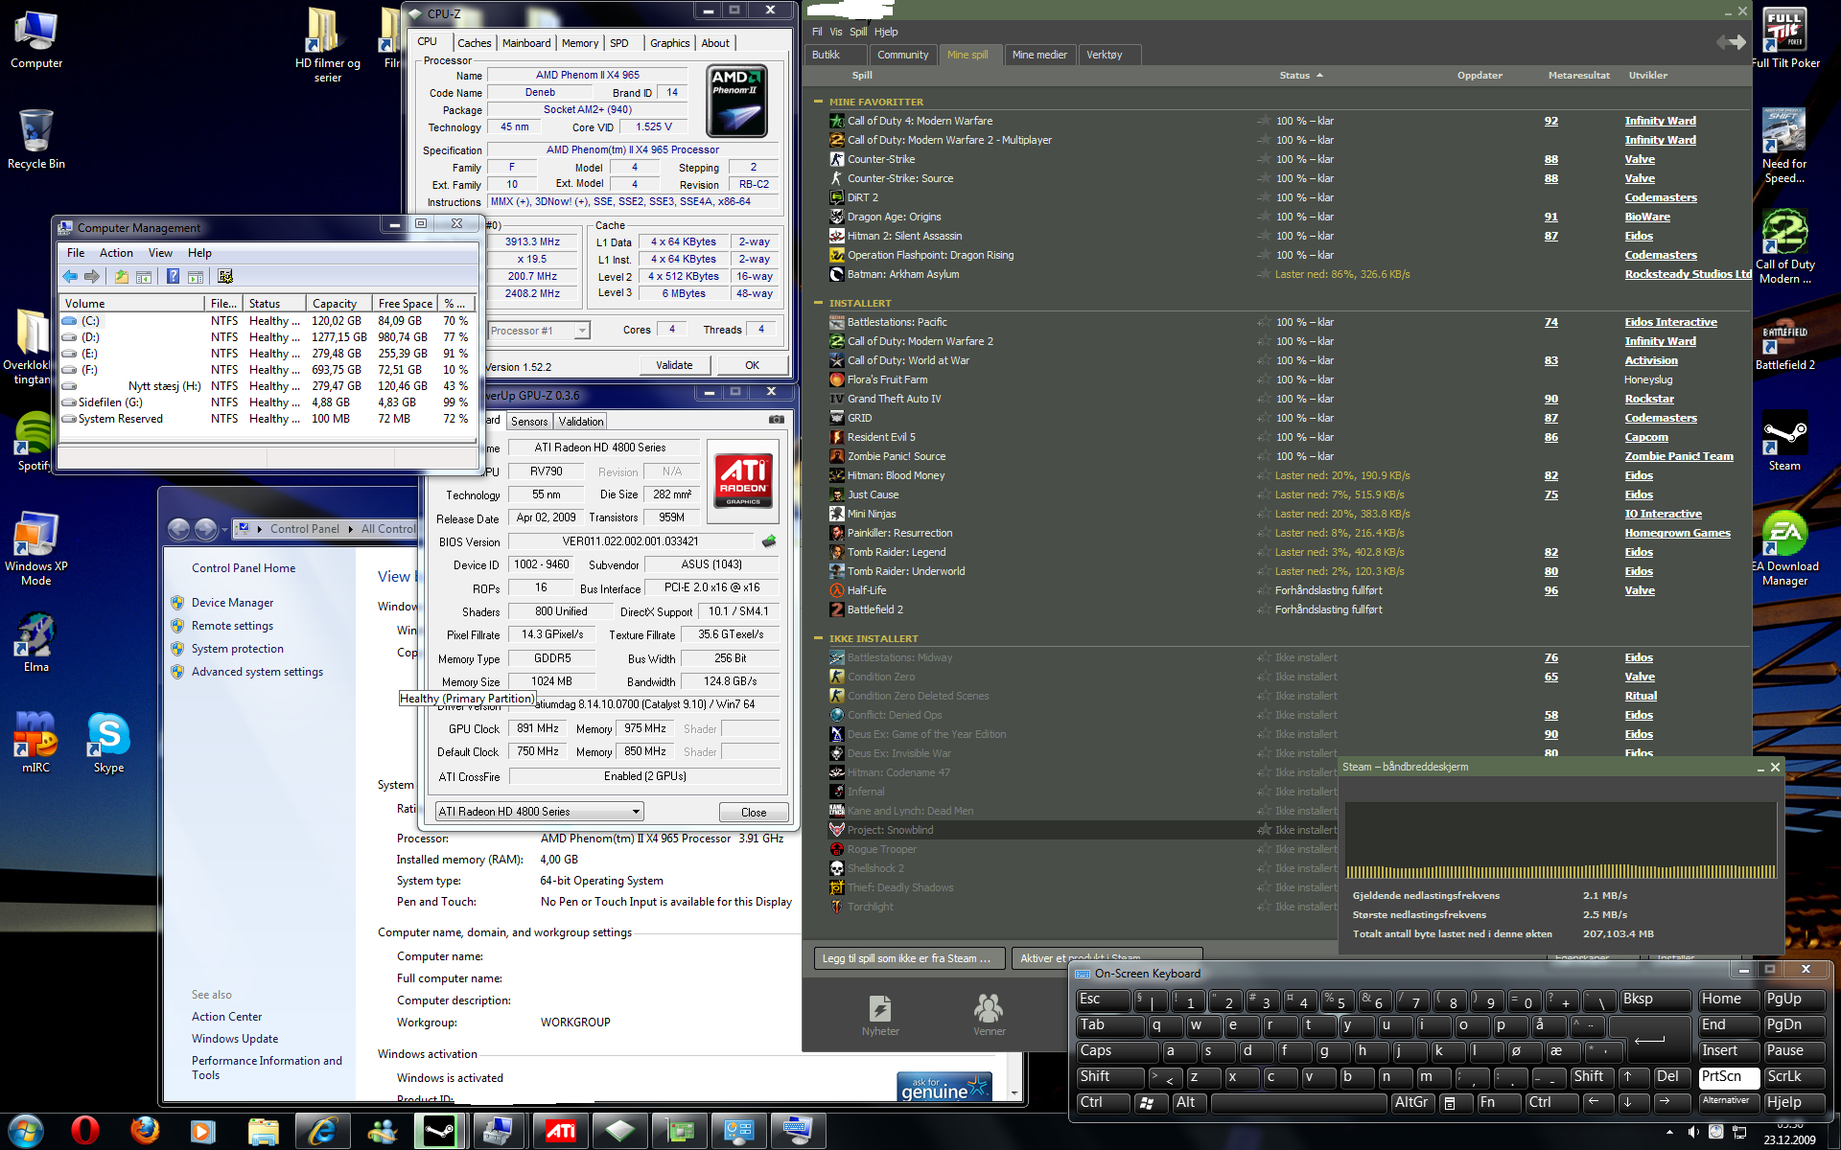Open Device Manager link in Control Panel
Image resolution: width=1841 pixels, height=1150 pixels.
(x=232, y=603)
